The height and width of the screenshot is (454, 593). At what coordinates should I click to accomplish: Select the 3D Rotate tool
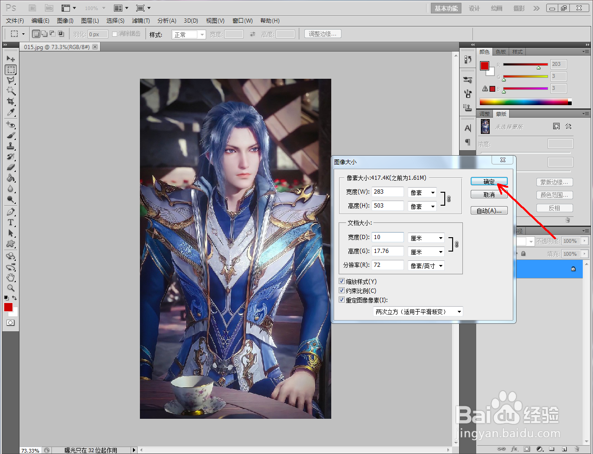point(11,256)
